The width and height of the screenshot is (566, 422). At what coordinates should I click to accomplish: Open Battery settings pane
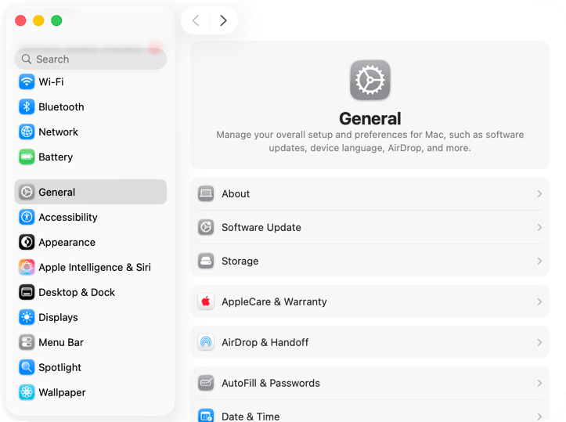(x=90, y=157)
